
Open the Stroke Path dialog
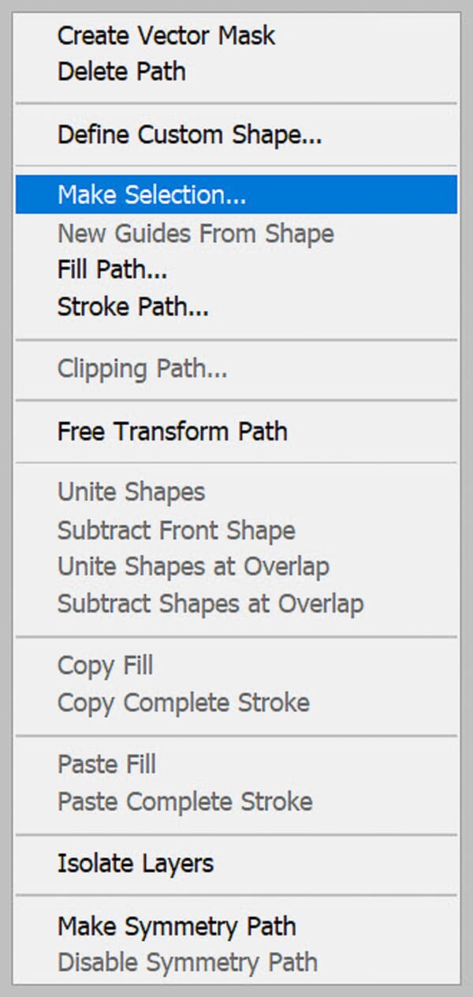click(x=132, y=306)
